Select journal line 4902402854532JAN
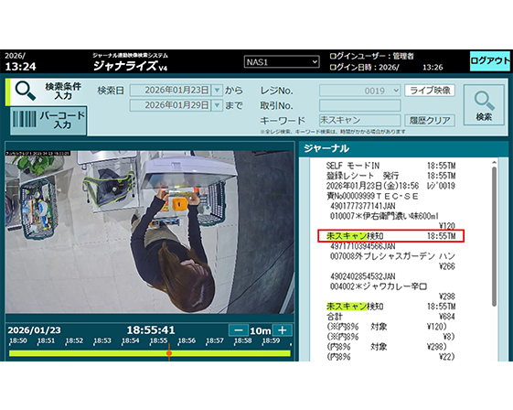513x410 pixels. (x=362, y=276)
